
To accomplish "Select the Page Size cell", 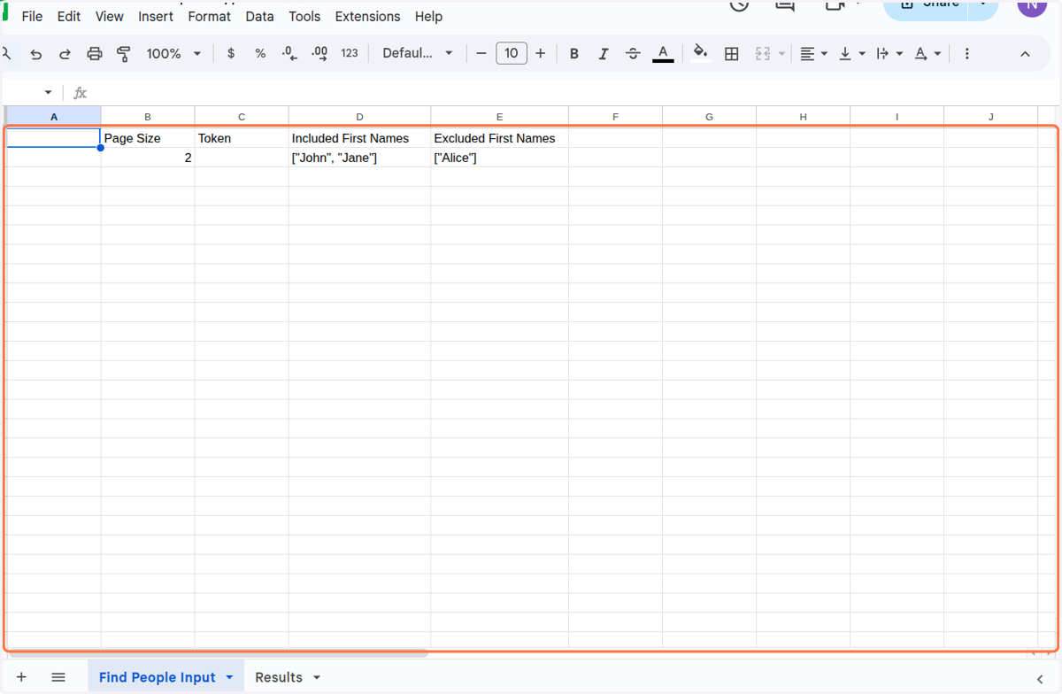I will click(x=148, y=138).
